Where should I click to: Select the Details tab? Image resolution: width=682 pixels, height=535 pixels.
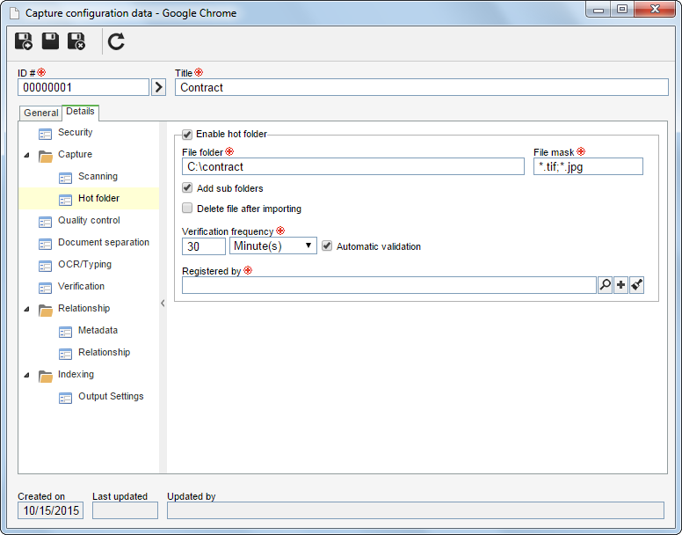pyautogui.click(x=81, y=112)
